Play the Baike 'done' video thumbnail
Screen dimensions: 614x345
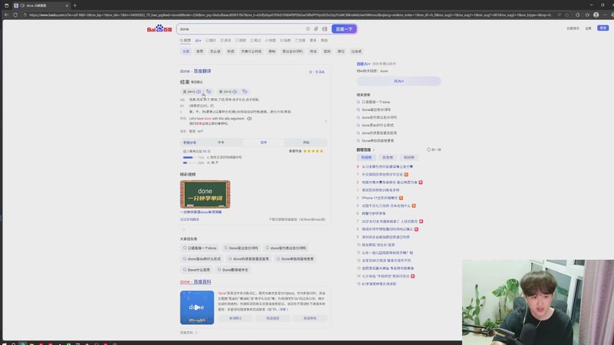point(197,307)
